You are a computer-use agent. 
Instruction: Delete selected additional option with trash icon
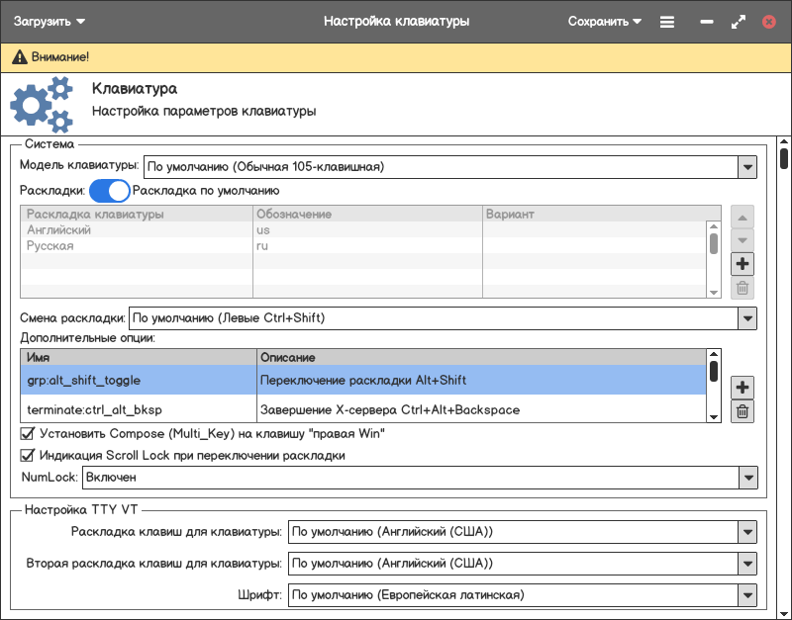[x=742, y=411]
